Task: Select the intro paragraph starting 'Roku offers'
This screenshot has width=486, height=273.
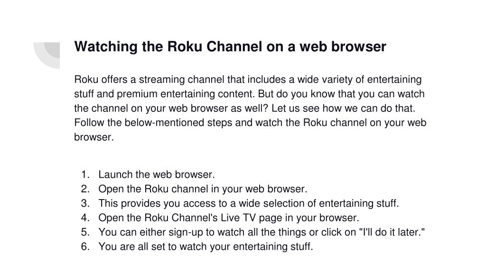Action: (250, 109)
